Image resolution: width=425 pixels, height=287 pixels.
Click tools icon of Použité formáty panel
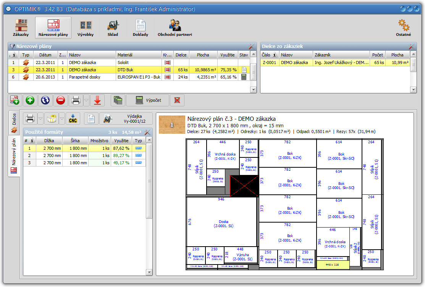(x=147, y=132)
